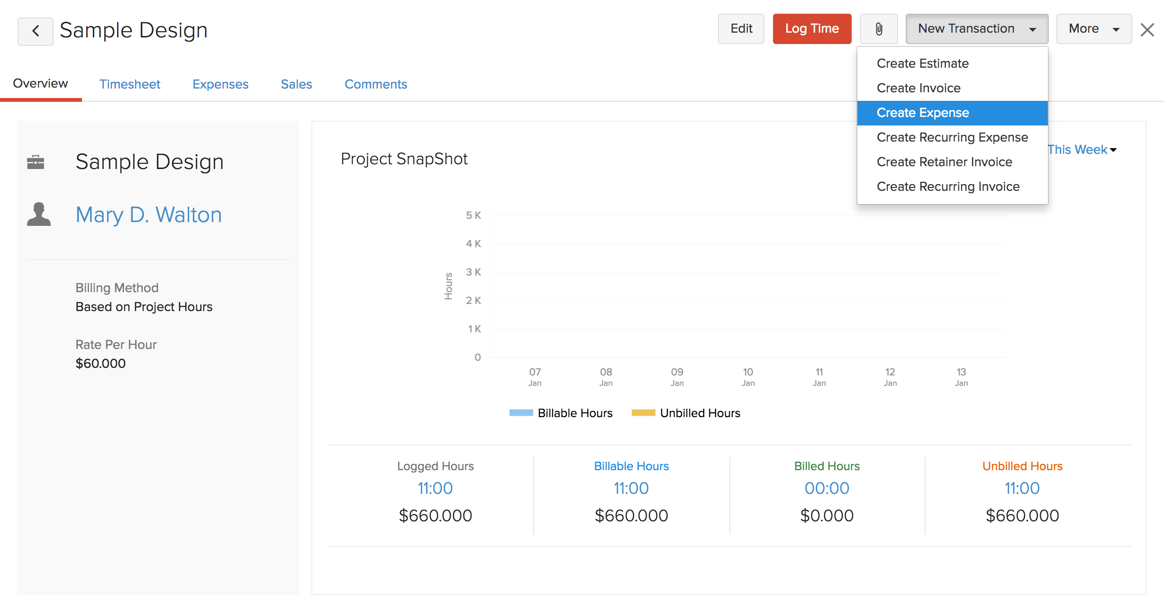Click the Unbilled Hours 11:00 value
The image size is (1164, 607).
1022,488
